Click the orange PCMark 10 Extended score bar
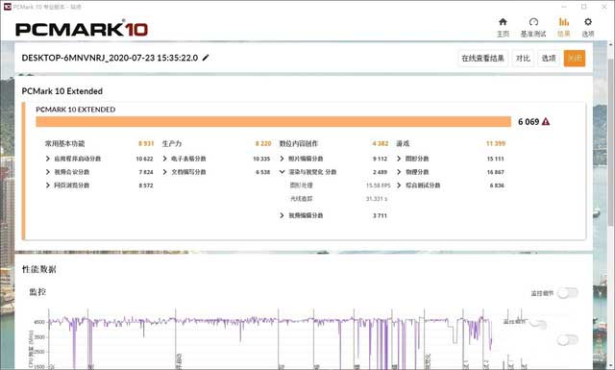 273,122
